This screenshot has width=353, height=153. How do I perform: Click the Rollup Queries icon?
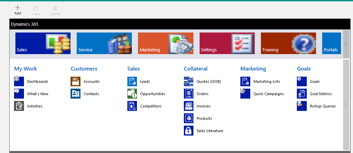point(302,106)
